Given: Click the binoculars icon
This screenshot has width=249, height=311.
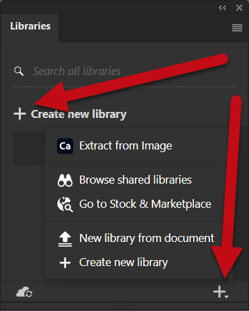Looking at the screenshot, I should [65, 180].
